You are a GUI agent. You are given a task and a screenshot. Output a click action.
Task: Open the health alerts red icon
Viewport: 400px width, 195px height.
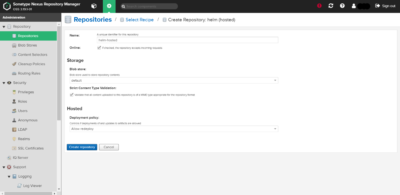319,5
